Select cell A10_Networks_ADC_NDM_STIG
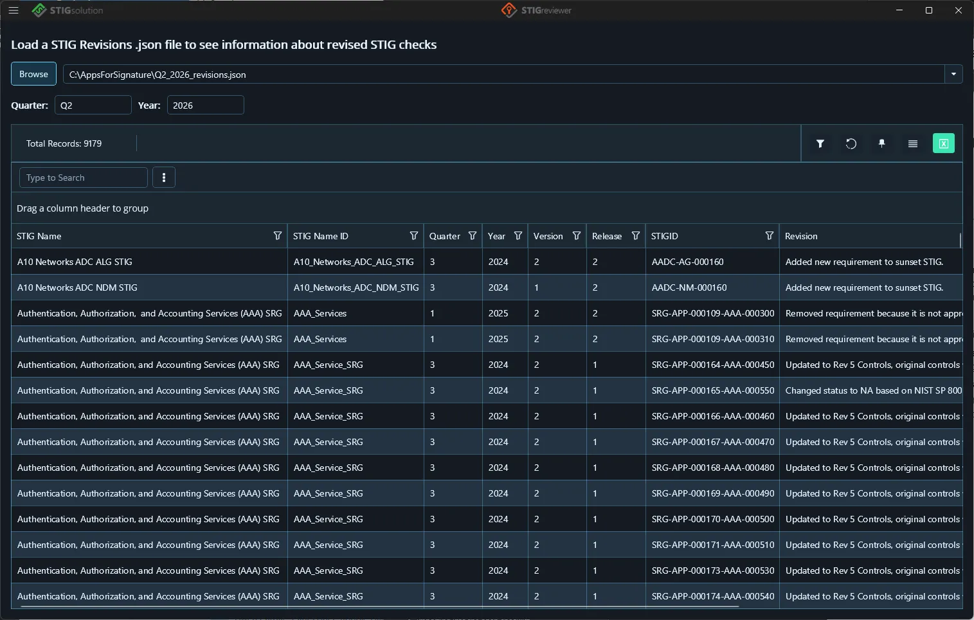 coord(356,287)
